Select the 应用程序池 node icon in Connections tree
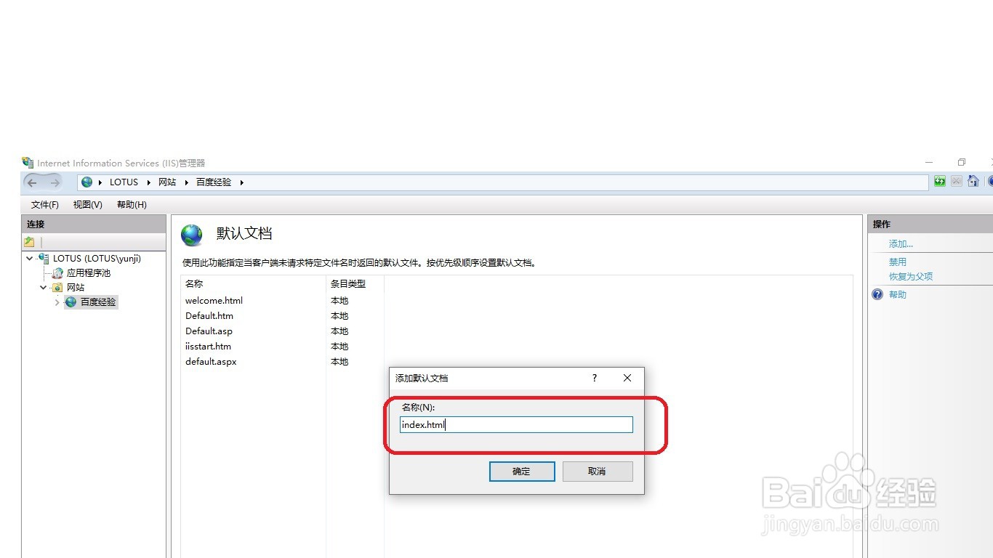Screen dimensions: 993x558 57,273
